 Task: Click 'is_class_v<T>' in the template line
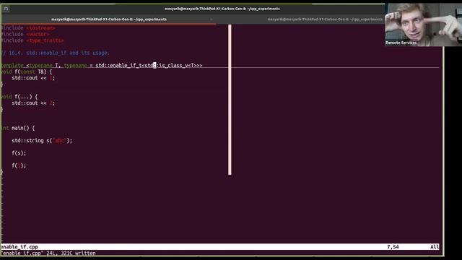click(x=178, y=66)
